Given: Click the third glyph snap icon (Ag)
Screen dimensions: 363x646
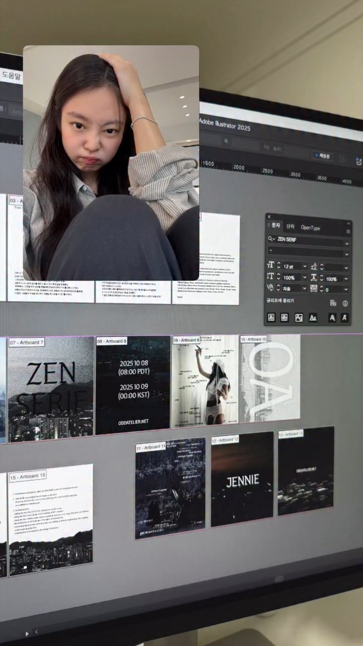Looking at the screenshot, I should [x=298, y=317].
